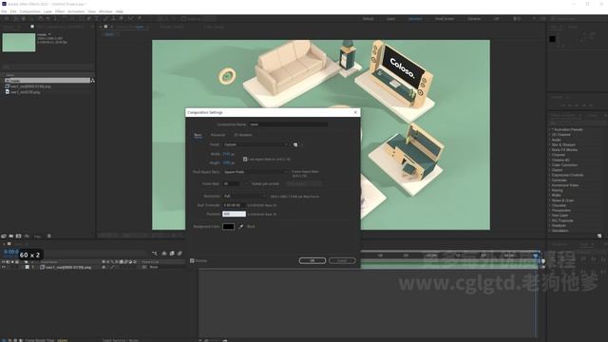
Task: Click the flowchart icon next to the selected comp item
Action: click(93, 80)
